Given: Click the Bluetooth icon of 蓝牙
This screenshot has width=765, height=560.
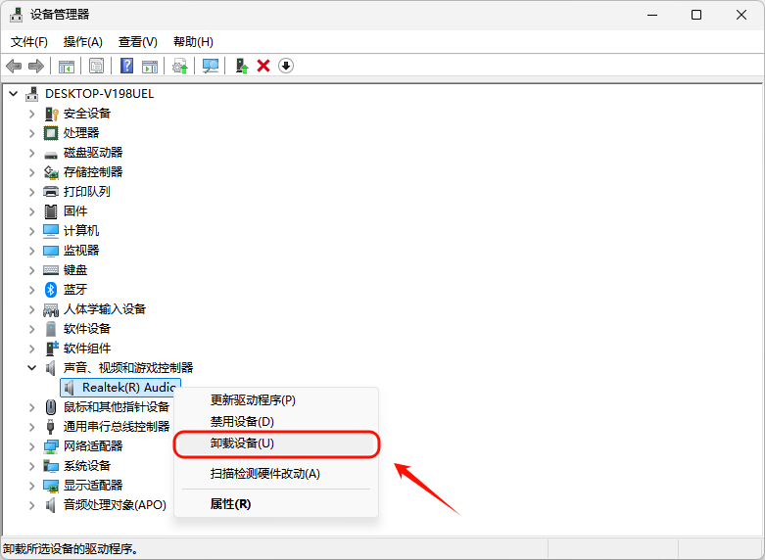Looking at the screenshot, I should pyautogui.click(x=51, y=289).
